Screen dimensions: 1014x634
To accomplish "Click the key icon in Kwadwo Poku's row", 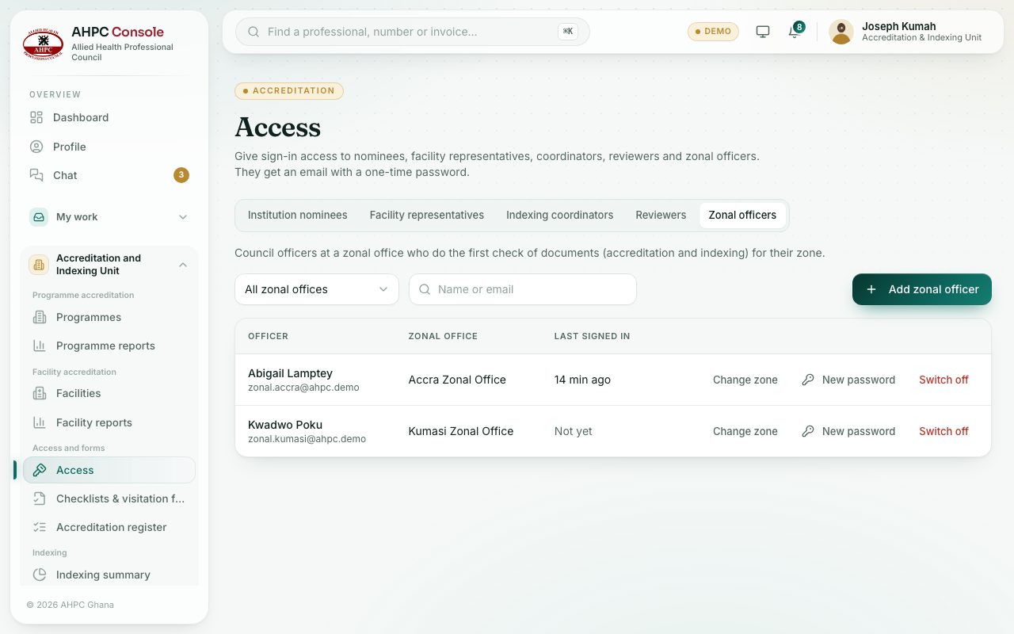I will (x=808, y=431).
